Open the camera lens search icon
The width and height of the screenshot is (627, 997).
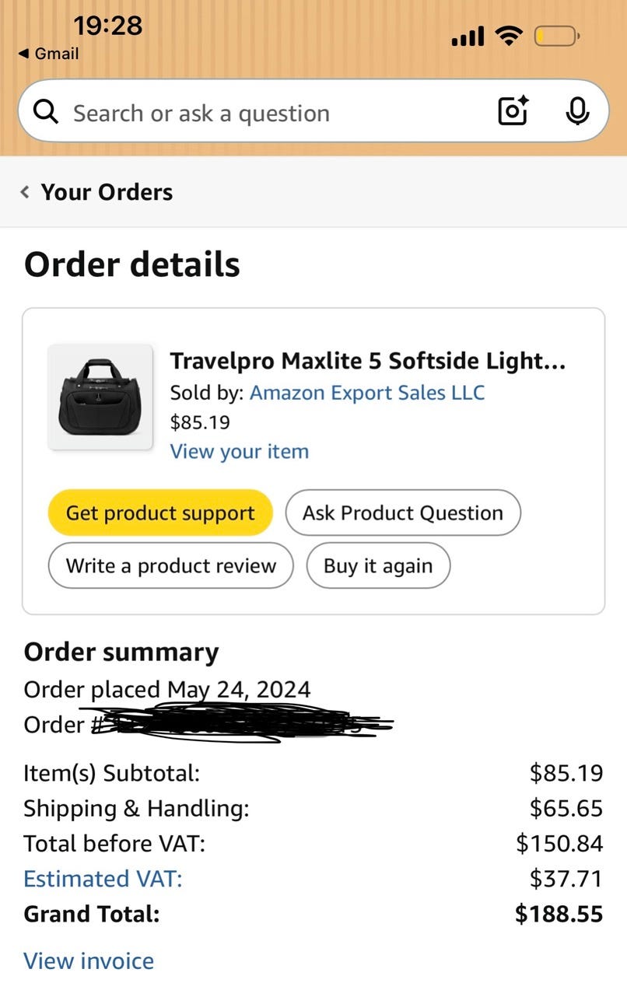tap(513, 112)
